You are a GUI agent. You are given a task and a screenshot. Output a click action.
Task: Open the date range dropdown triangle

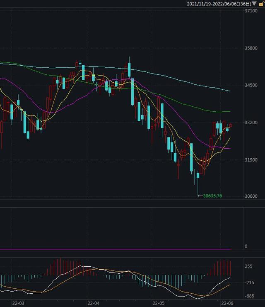pyautogui.click(x=254, y=4)
